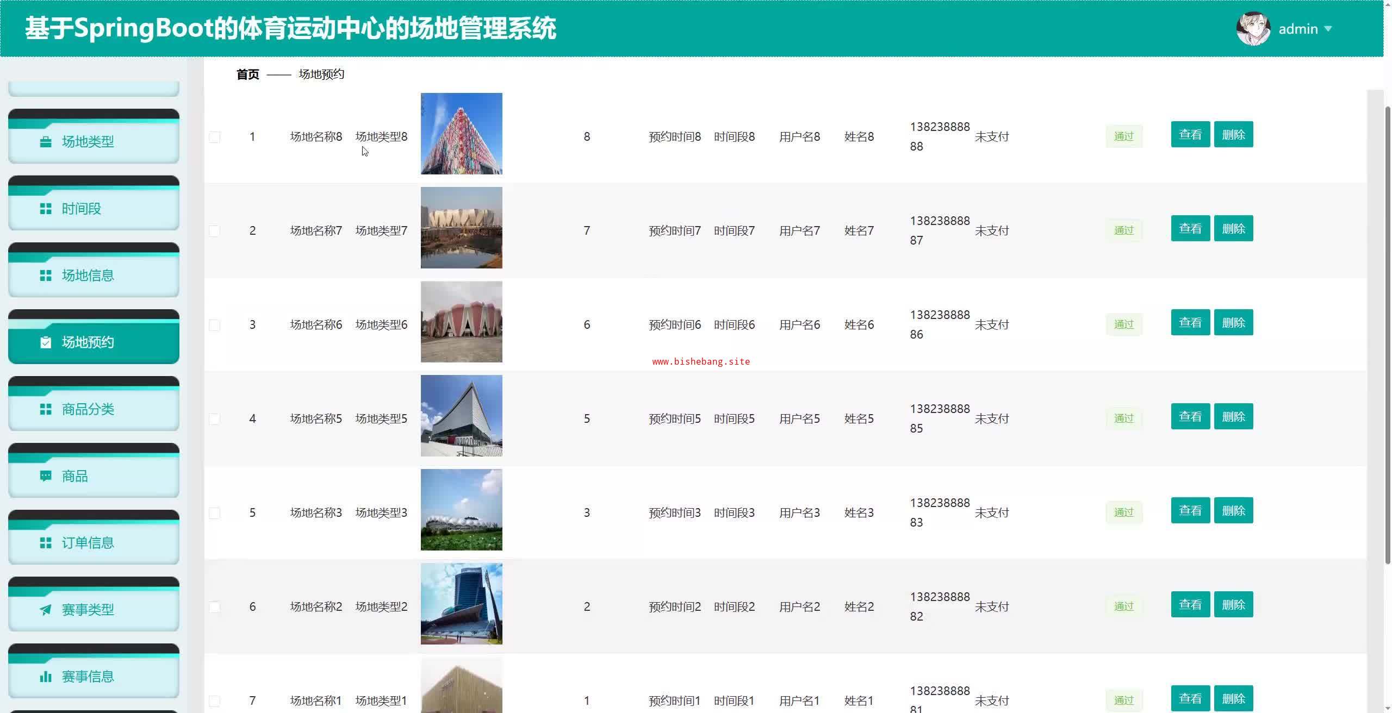Click the clipboard icon next to 场地预约
Screen dimensions: 1392x713
point(46,342)
